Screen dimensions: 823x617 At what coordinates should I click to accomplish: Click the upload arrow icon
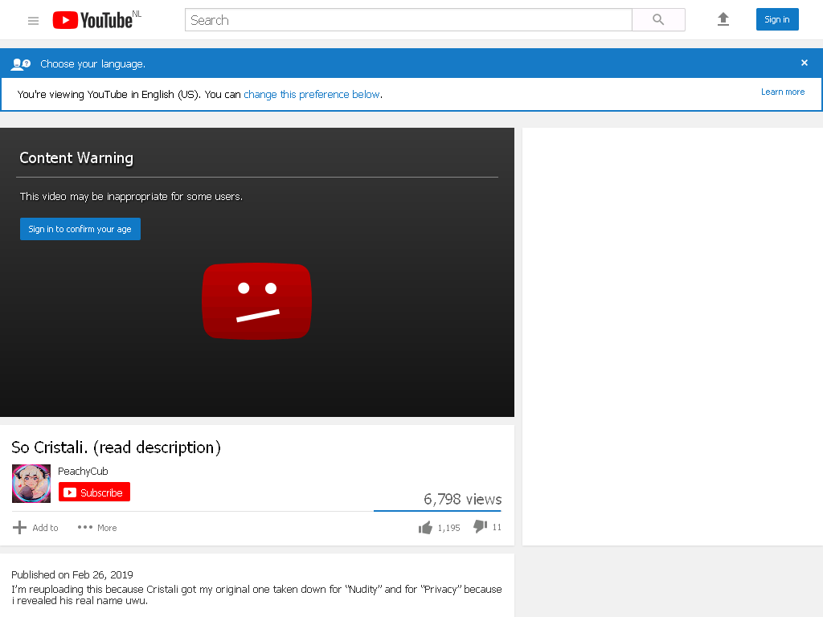click(723, 19)
